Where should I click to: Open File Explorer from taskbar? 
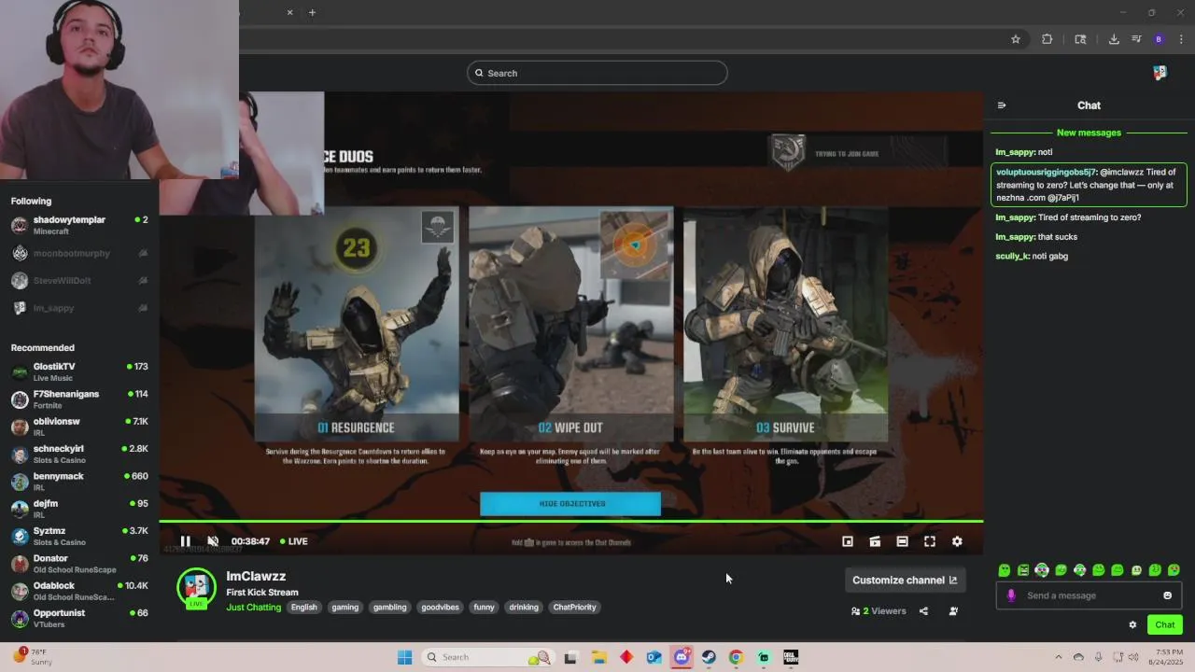(x=598, y=657)
